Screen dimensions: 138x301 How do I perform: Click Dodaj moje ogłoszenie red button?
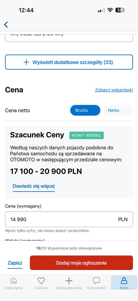pyautogui.click(x=81, y=263)
